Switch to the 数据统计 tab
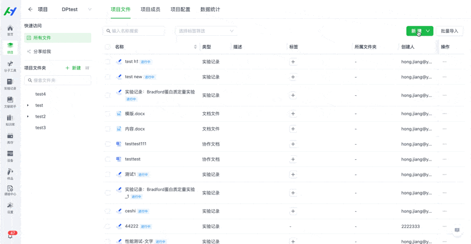471x244 pixels. coord(210,9)
